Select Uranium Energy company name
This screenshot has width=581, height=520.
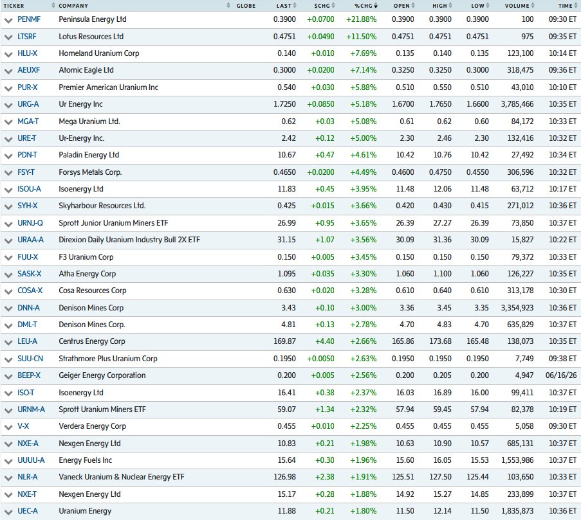pos(85,511)
